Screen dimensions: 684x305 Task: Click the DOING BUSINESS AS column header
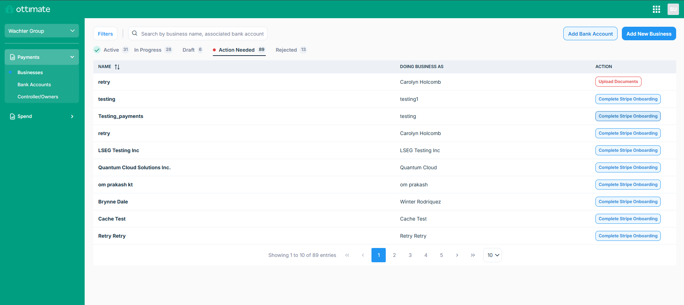point(422,67)
